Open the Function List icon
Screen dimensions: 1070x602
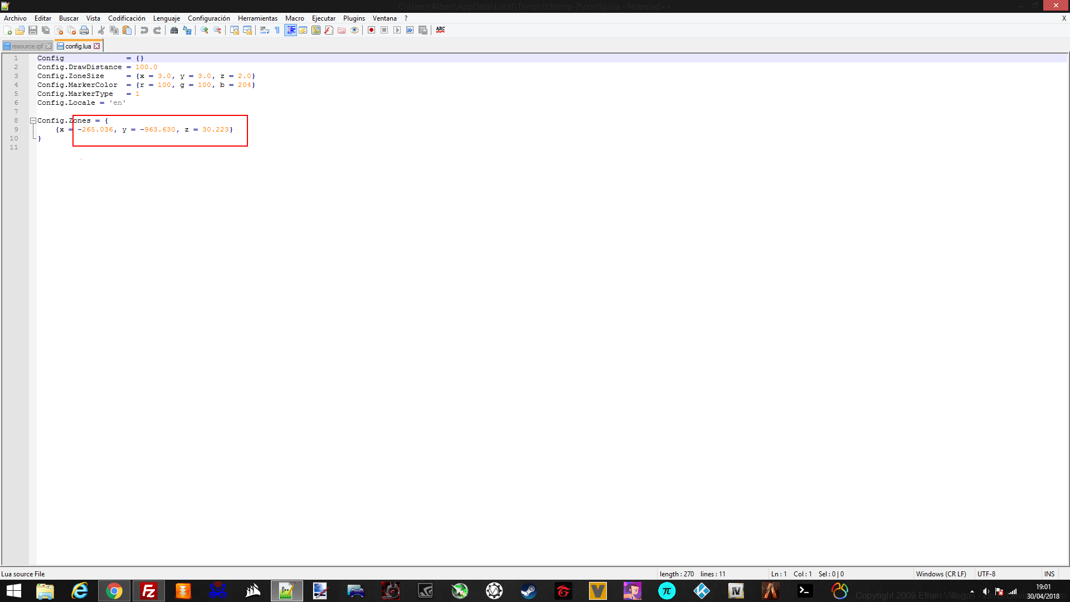click(329, 30)
